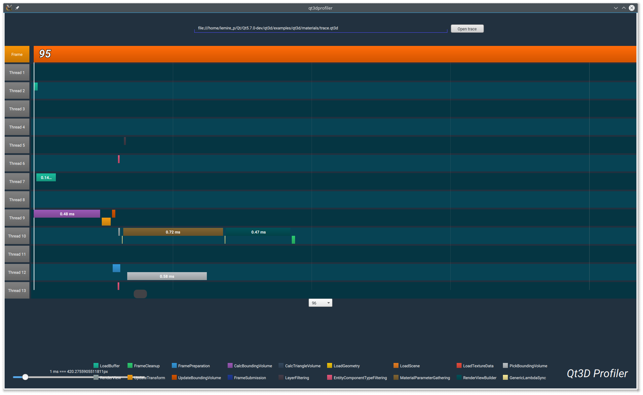Select the Thread 10 row label
Image resolution: width=643 pixels, height=395 pixels.
point(17,236)
